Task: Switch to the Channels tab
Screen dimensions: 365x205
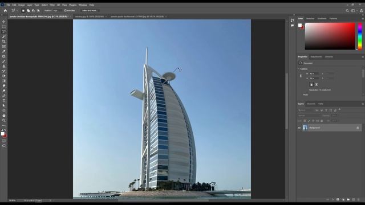Action: pos(311,104)
